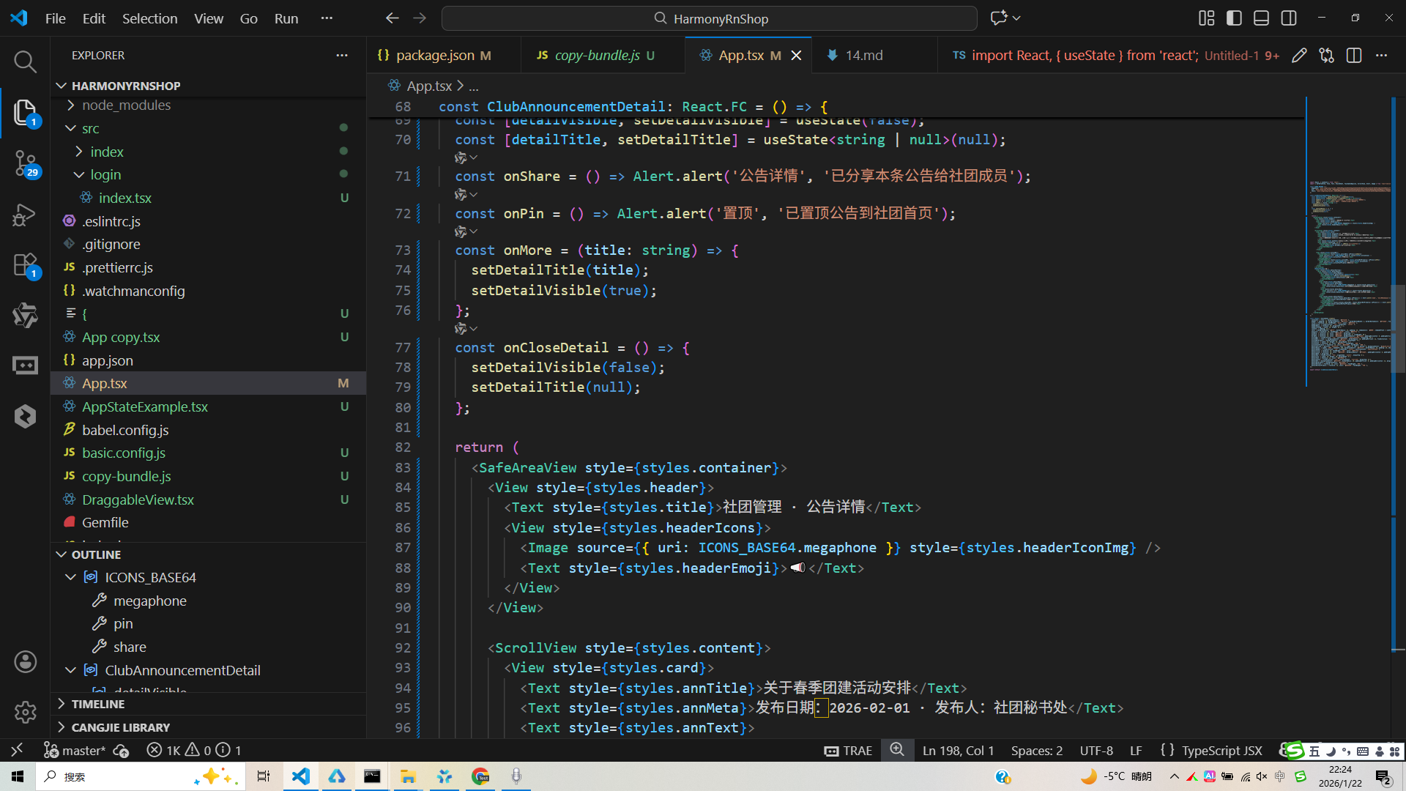
Task: Open the Selection menu
Action: pyautogui.click(x=149, y=18)
